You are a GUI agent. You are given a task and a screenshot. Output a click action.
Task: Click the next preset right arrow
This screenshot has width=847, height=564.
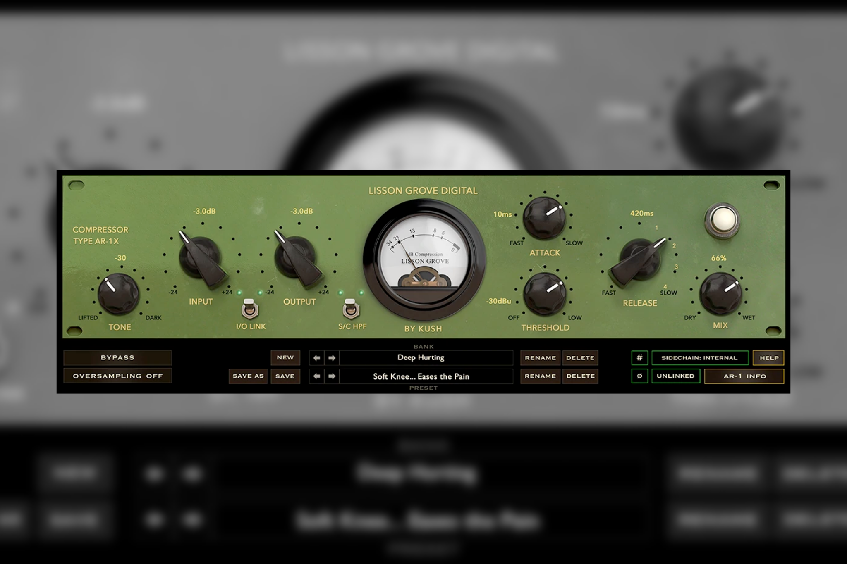coord(332,376)
